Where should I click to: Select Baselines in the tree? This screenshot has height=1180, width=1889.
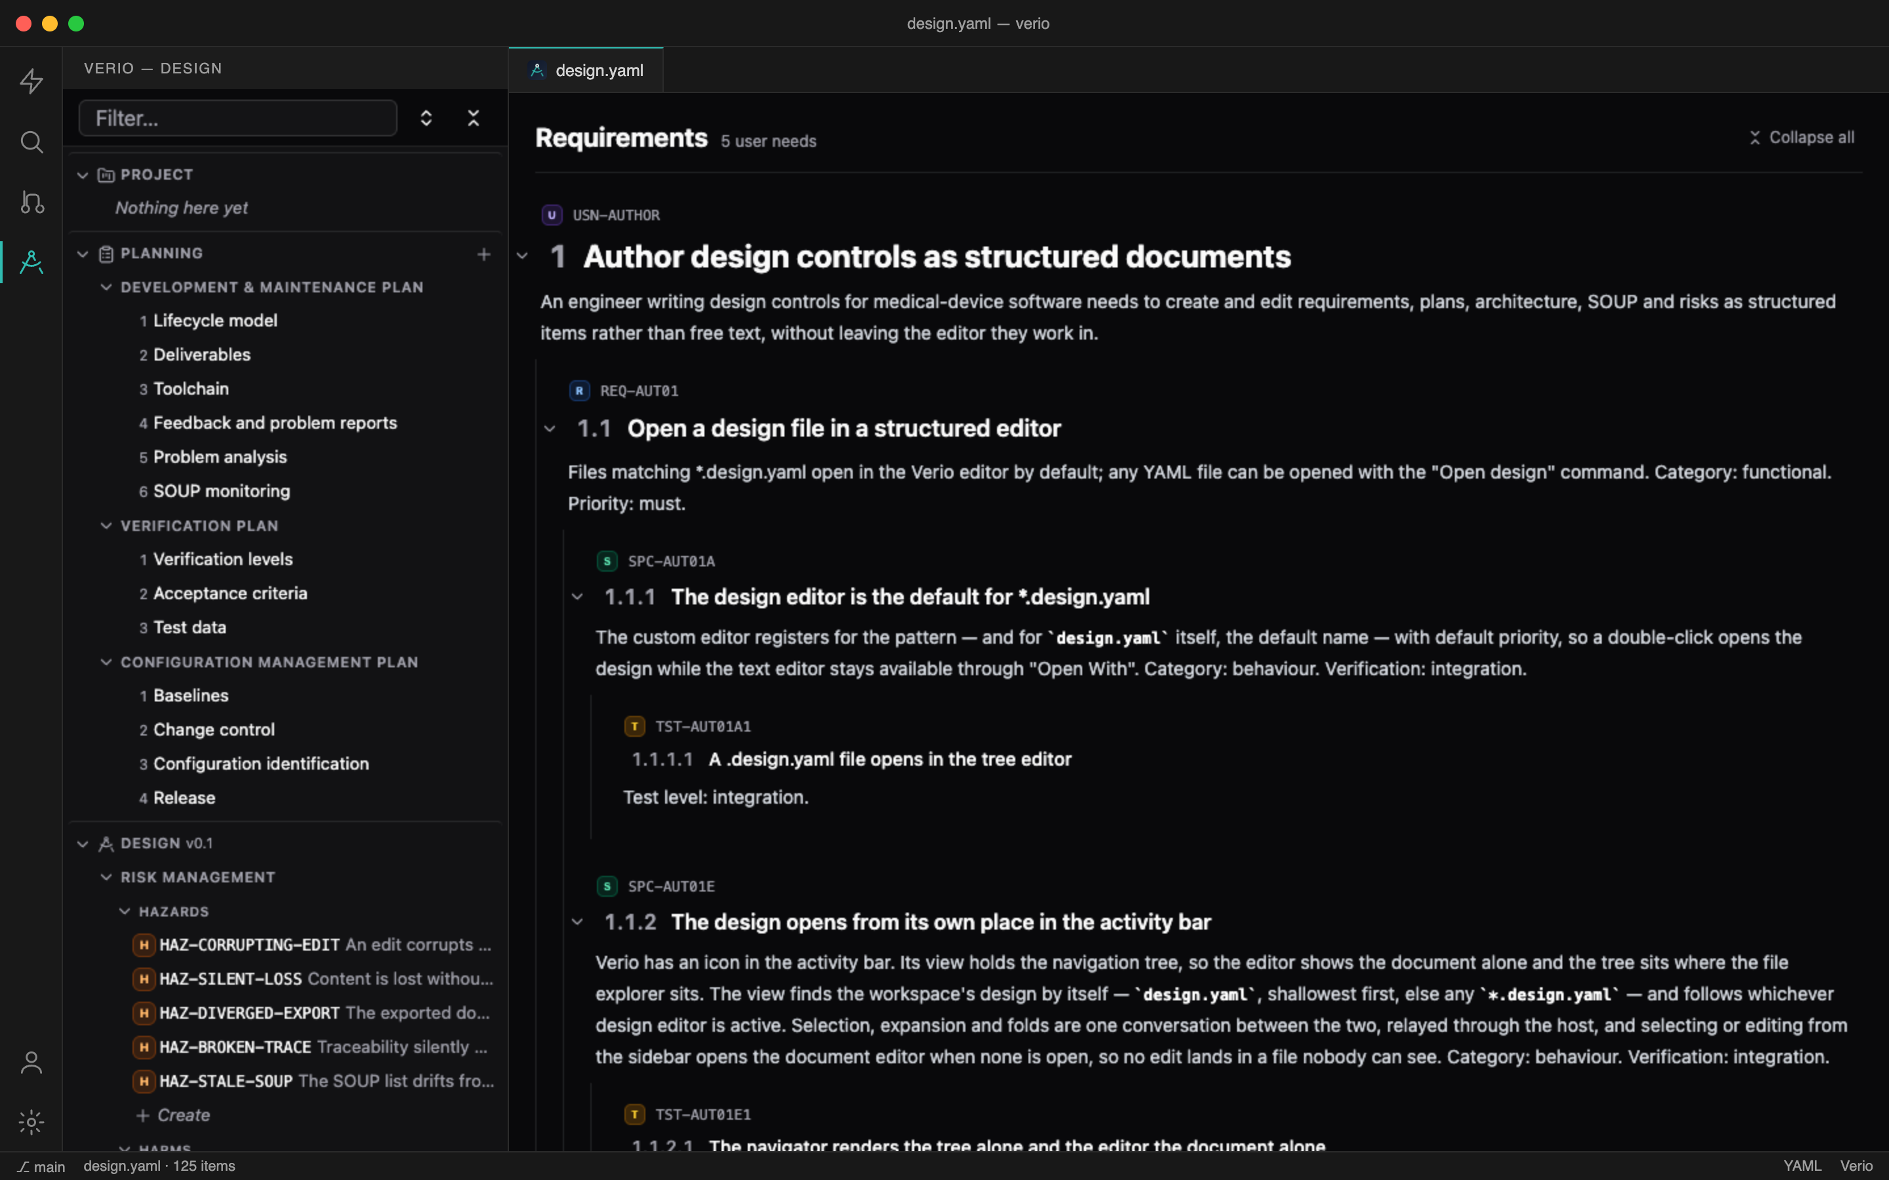pyautogui.click(x=190, y=696)
